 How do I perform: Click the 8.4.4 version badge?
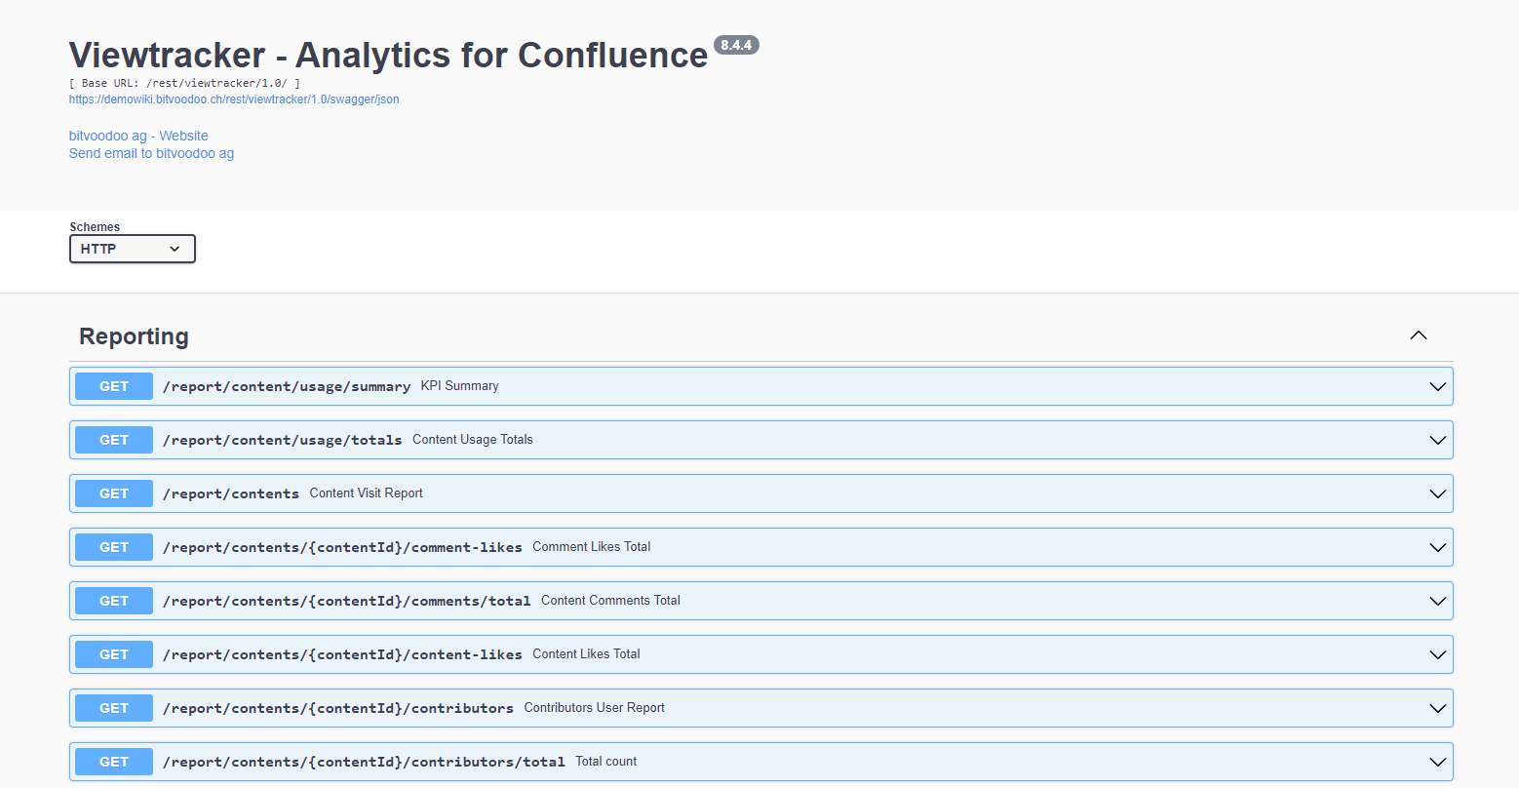pos(736,45)
